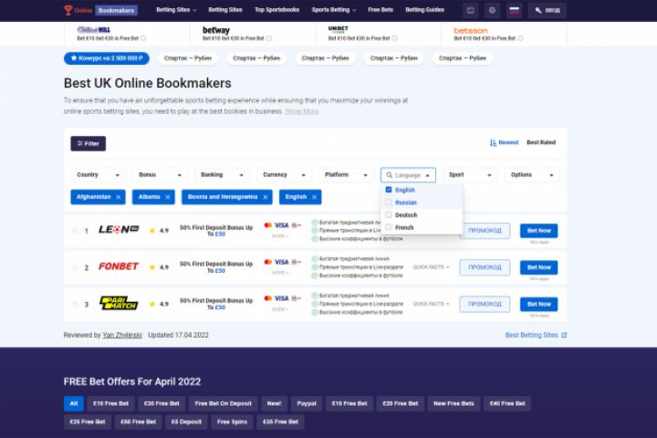The image size is (657, 438).
Task: Click the rating star in Leon row
Action: (x=152, y=231)
